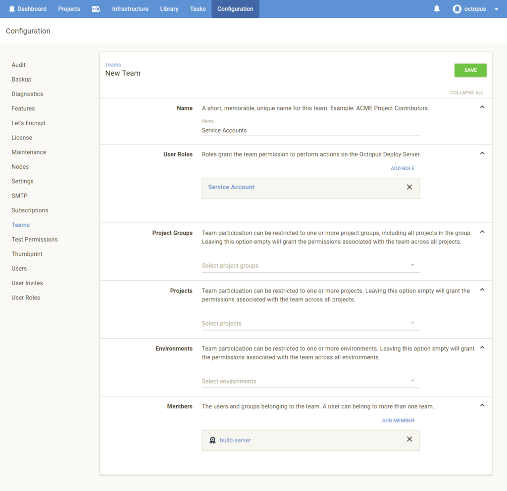Click the badge icon next to build-server

coord(212,440)
